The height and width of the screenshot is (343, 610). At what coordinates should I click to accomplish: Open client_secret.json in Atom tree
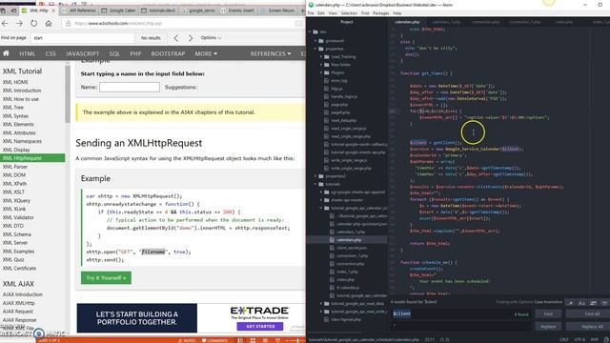352,248
